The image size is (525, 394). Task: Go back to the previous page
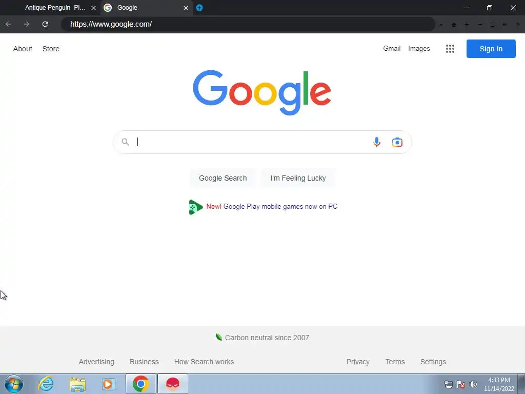tap(8, 24)
